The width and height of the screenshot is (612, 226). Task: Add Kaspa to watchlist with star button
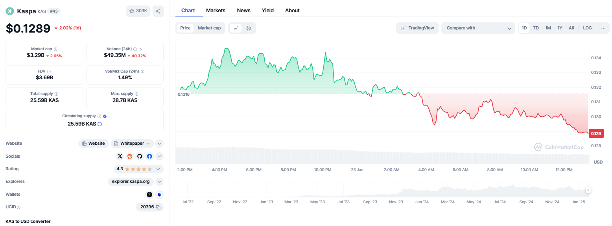[x=138, y=11]
